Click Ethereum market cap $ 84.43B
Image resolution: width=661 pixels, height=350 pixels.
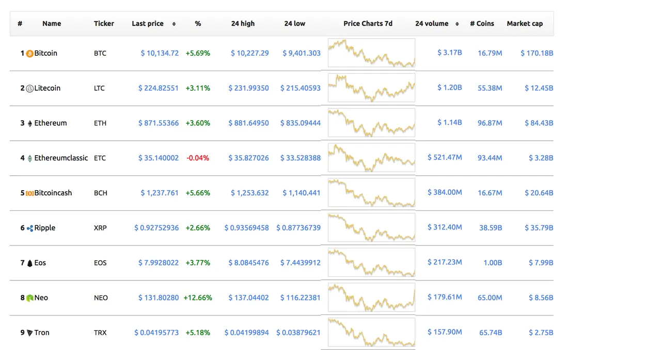[539, 123]
